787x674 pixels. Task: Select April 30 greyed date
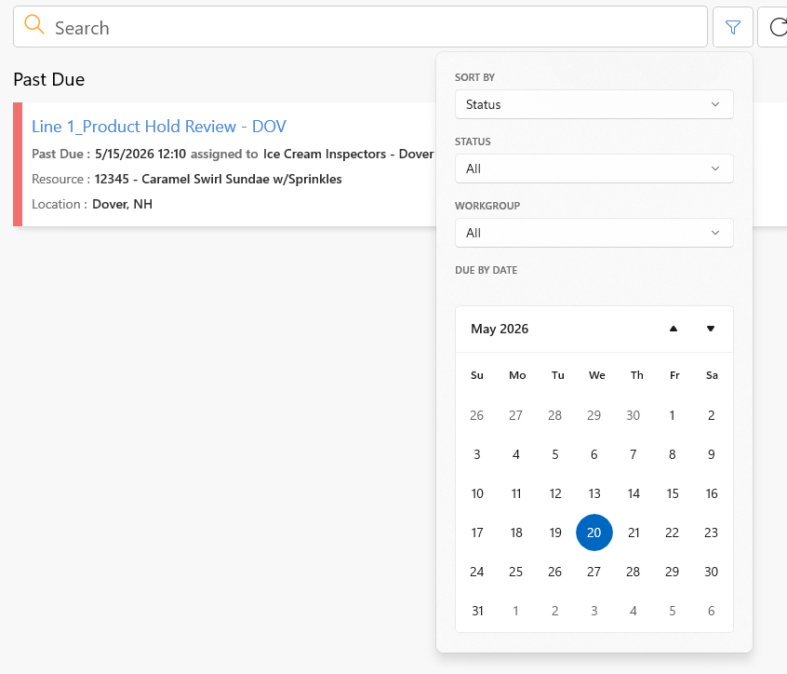click(634, 415)
